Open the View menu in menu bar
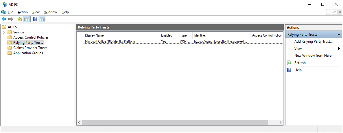 36,12
